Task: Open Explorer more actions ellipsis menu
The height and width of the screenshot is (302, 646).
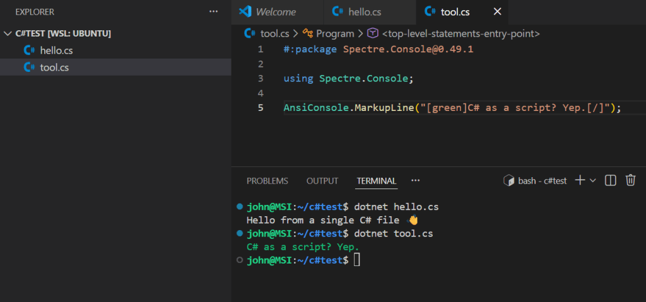Action: tap(214, 11)
